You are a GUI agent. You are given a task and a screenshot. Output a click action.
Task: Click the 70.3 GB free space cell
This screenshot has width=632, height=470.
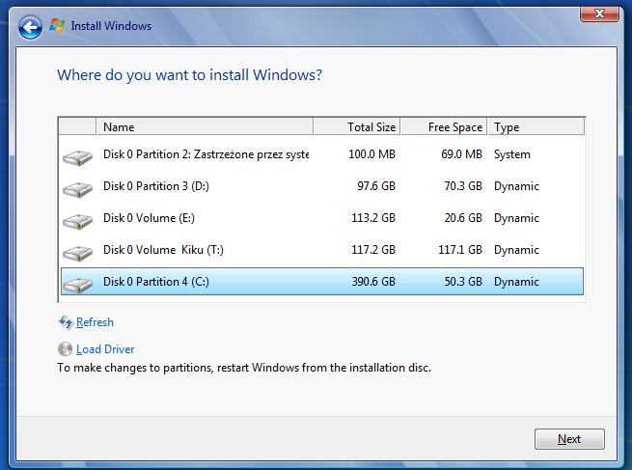pyautogui.click(x=463, y=186)
